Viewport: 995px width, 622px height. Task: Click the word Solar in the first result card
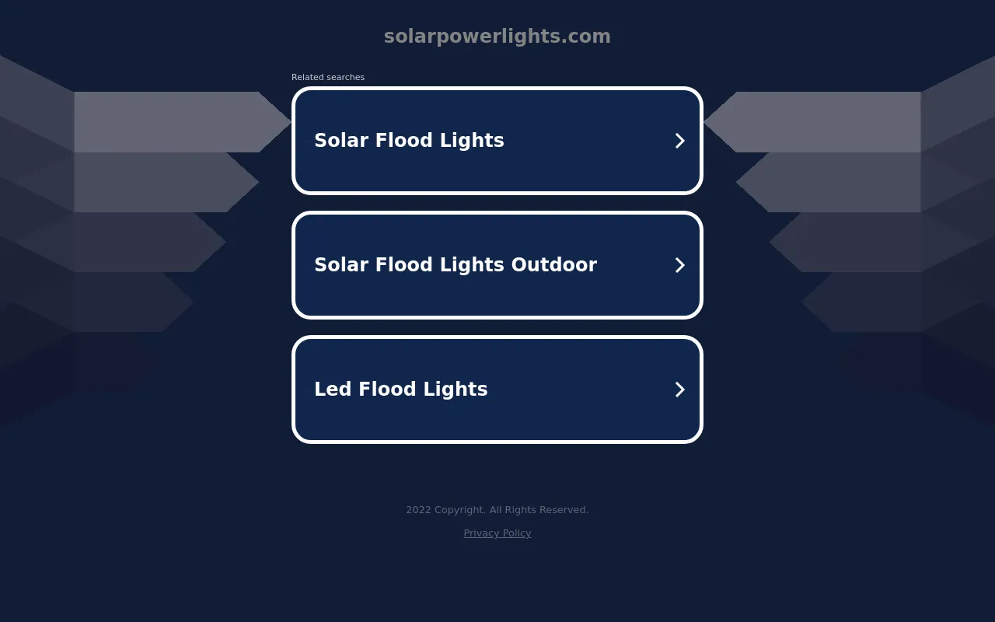coord(341,141)
